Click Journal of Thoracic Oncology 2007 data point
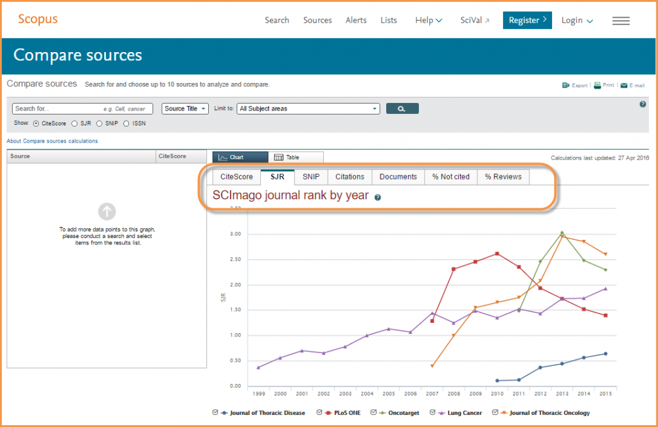The height and width of the screenshot is (427, 658). tap(432, 366)
